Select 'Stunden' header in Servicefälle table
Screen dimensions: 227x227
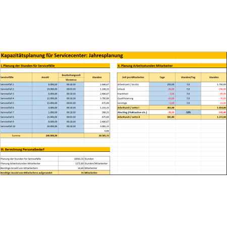pyautogui.click(x=97, y=77)
